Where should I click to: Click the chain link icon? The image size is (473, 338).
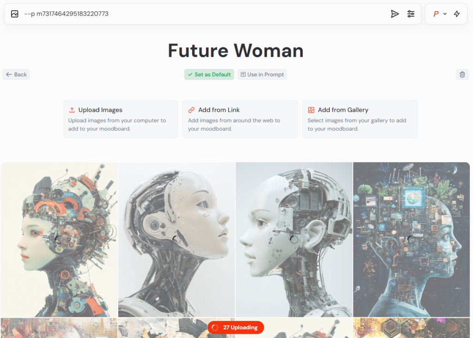(x=191, y=110)
